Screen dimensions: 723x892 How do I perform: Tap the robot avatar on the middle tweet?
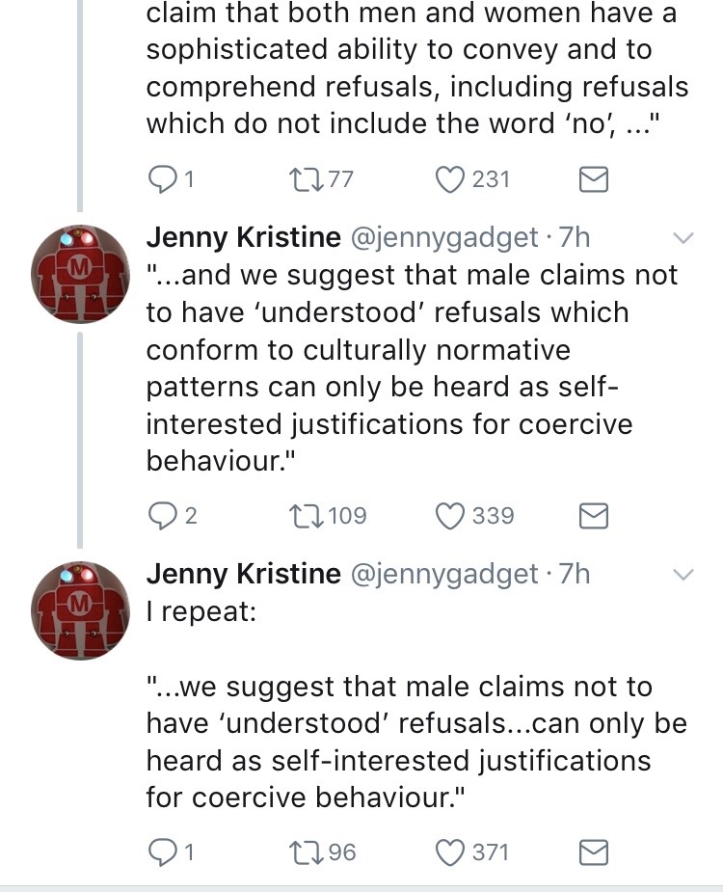pyautogui.click(x=81, y=275)
